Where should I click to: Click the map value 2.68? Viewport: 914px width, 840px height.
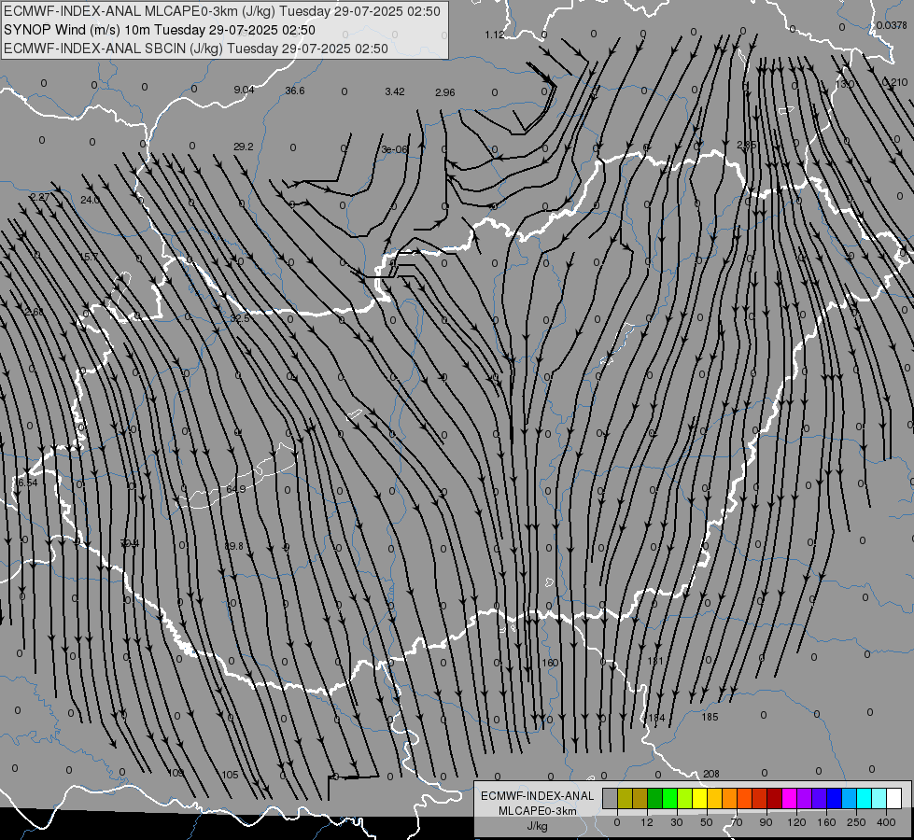coord(34,312)
